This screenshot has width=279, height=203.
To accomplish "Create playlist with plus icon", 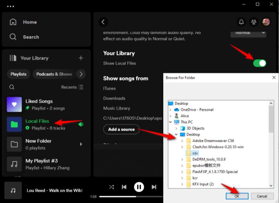I will tap(81, 58).
